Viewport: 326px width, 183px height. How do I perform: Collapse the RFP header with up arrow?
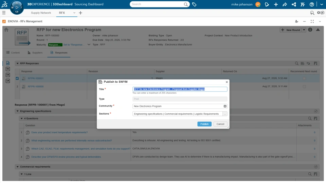tap(318, 30)
